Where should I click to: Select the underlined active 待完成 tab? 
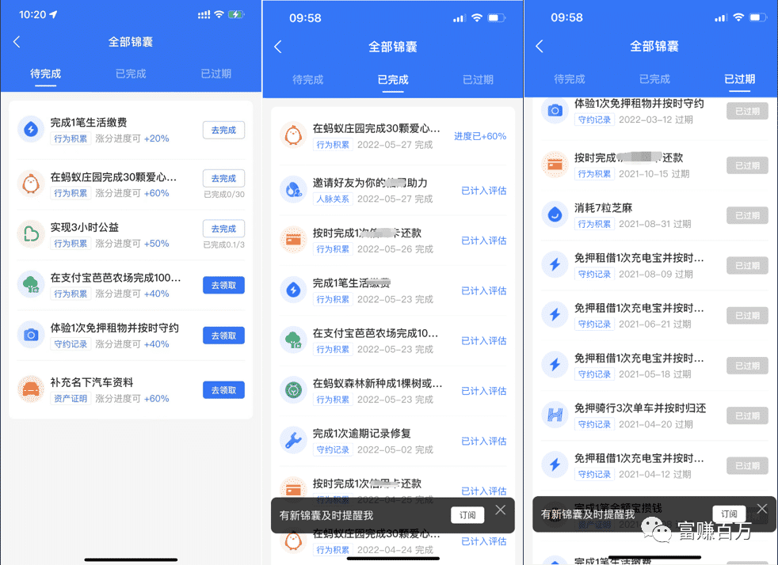click(x=45, y=74)
